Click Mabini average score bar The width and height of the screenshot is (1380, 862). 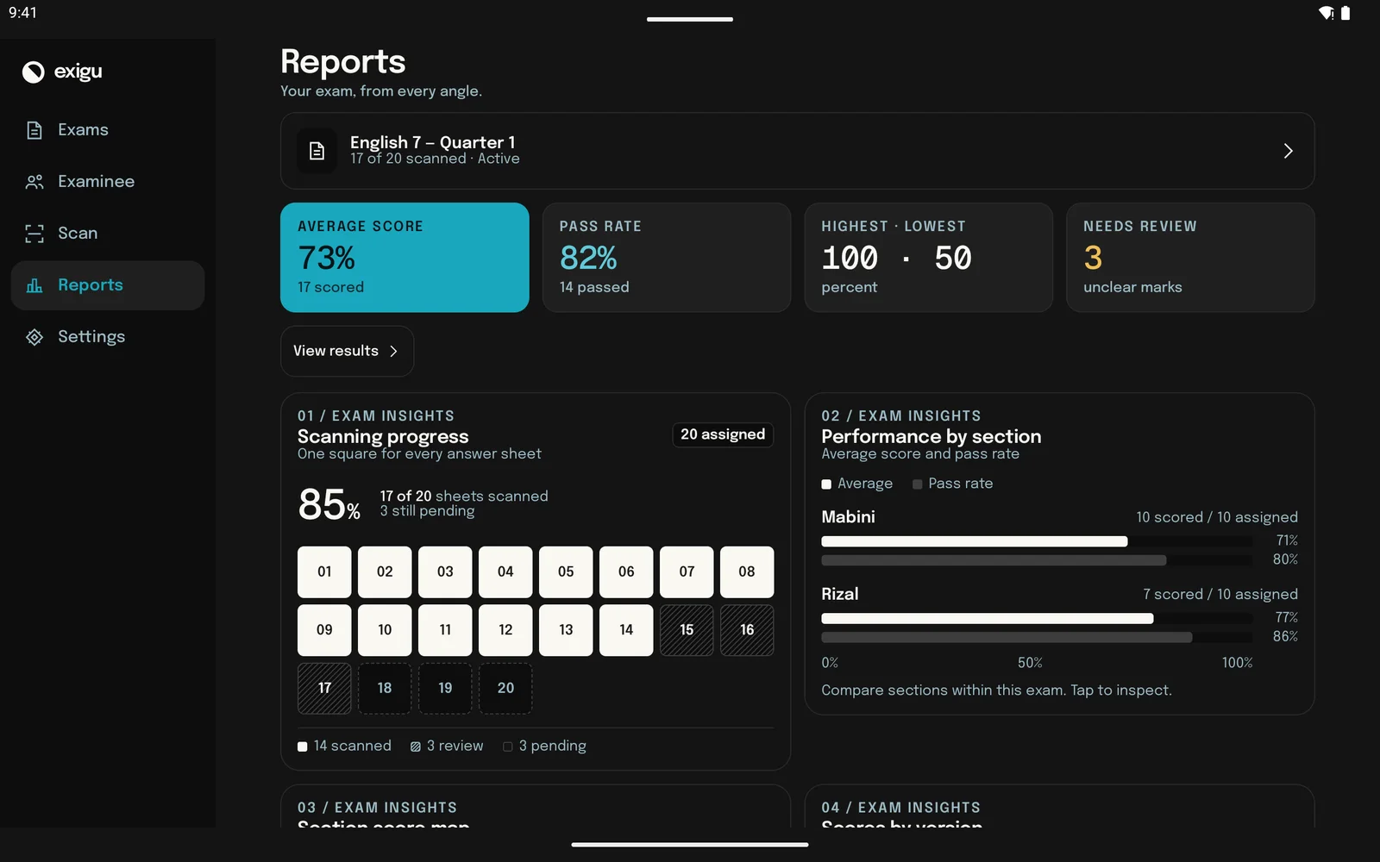coord(975,541)
